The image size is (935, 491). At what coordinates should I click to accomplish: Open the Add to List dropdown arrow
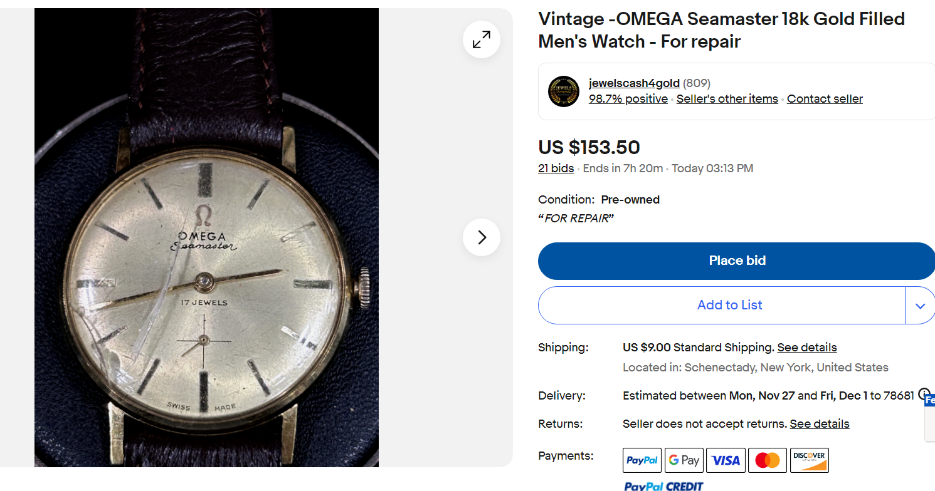tap(920, 306)
